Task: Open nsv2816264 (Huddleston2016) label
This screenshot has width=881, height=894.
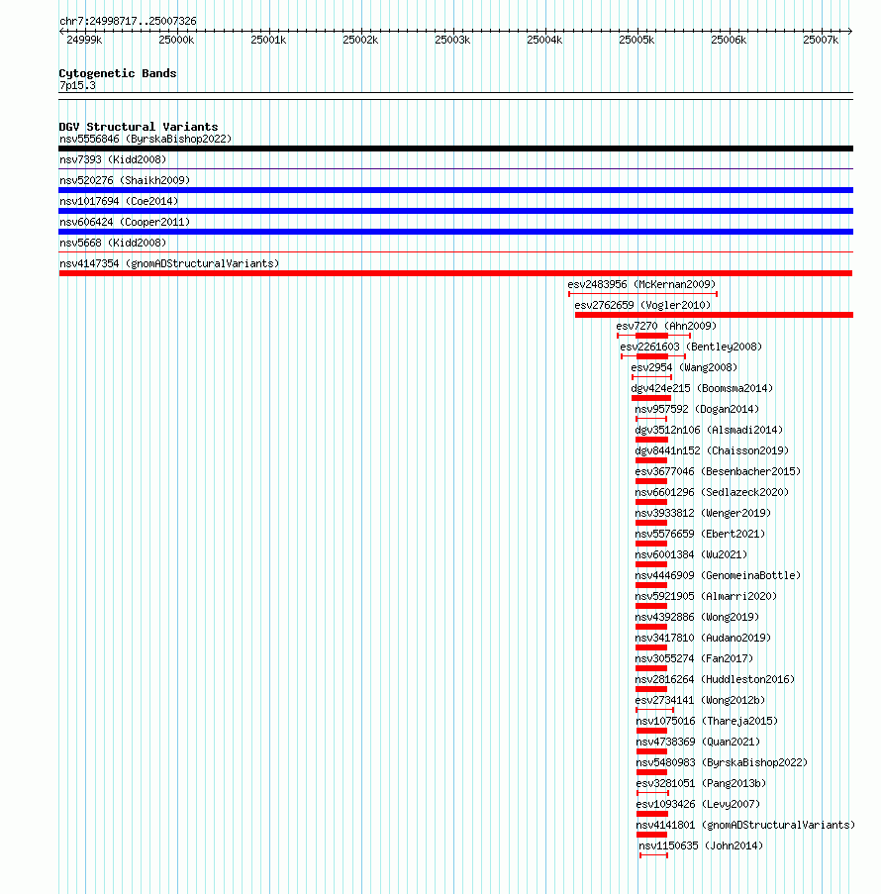Action: click(x=715, y=679)
